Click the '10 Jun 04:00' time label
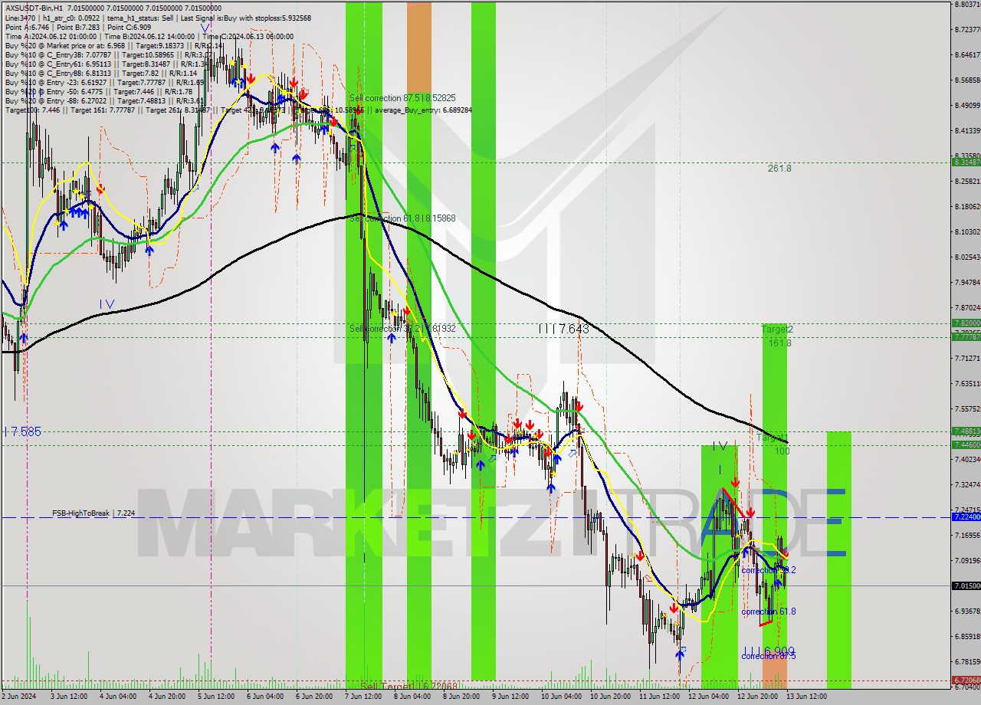 point(560,697)
